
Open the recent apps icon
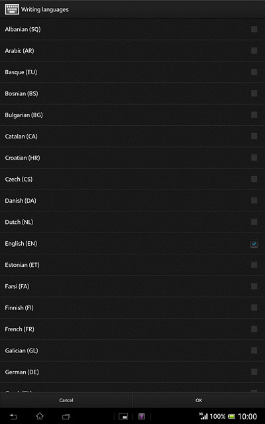(x=66, y=417)
